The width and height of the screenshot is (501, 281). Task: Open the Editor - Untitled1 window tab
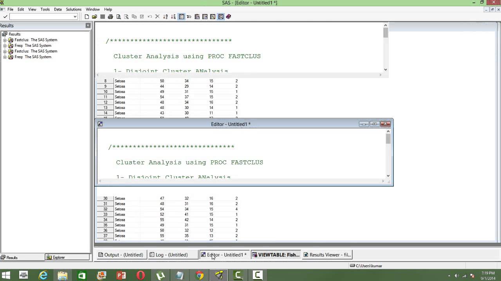(224, 255)
